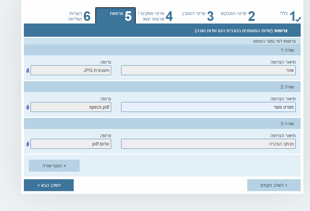The image size is (310, 211).
Task: Click the שורה 3 row header
Action: pos(162,124)
